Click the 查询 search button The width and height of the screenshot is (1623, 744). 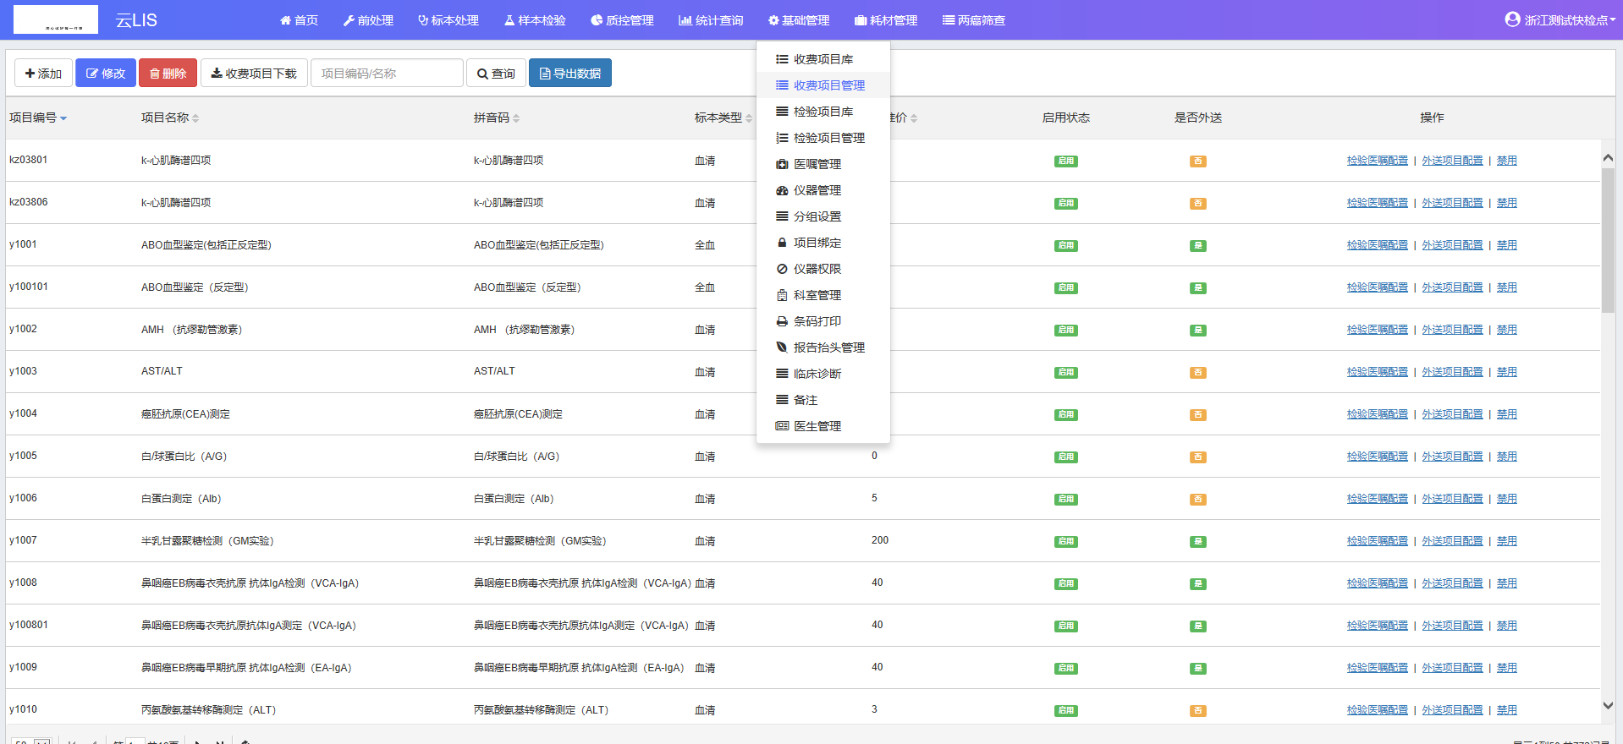(x=496, y=74)
